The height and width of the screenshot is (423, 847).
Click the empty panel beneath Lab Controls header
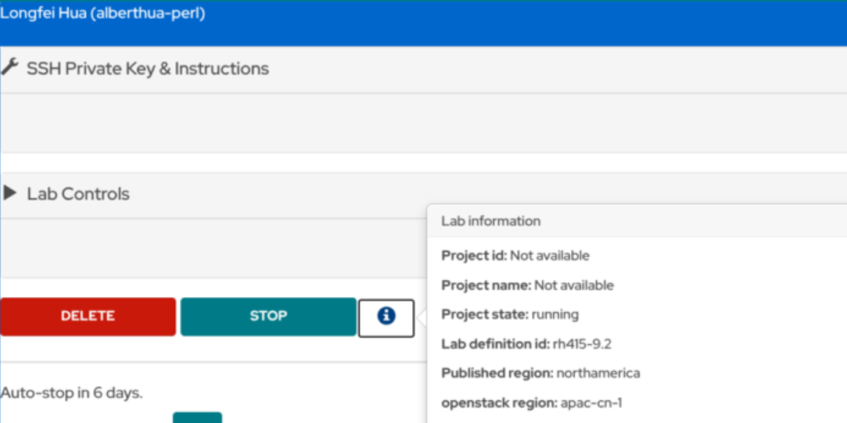click(211, 248)
